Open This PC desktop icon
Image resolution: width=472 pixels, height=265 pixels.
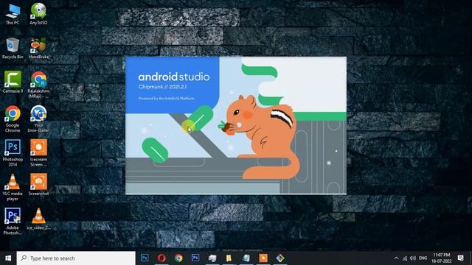tap(13, 14)
